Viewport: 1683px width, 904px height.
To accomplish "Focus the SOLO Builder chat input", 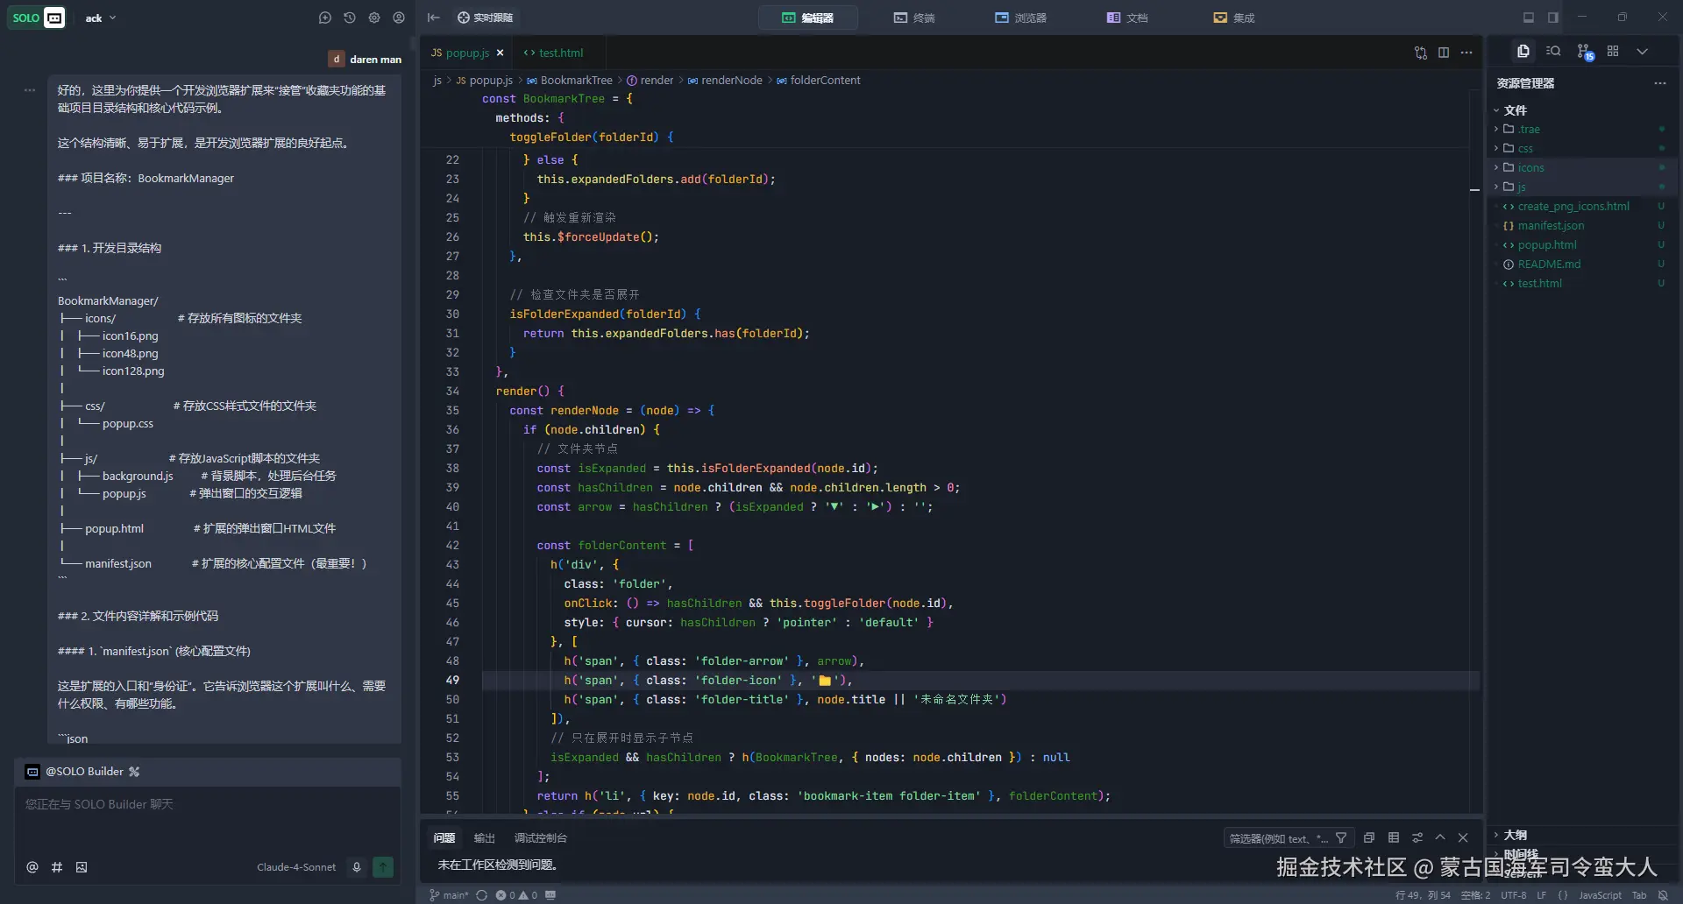I will pyautogui.click(x=209, y=819).
